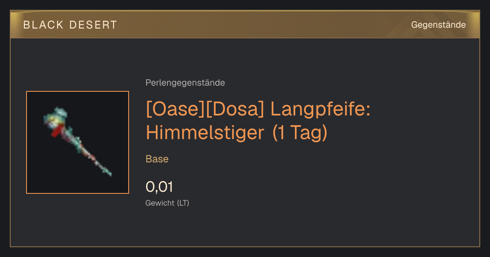Select the word Langpfeife: in the title
The image size is (490, 257).
(321, 110)
